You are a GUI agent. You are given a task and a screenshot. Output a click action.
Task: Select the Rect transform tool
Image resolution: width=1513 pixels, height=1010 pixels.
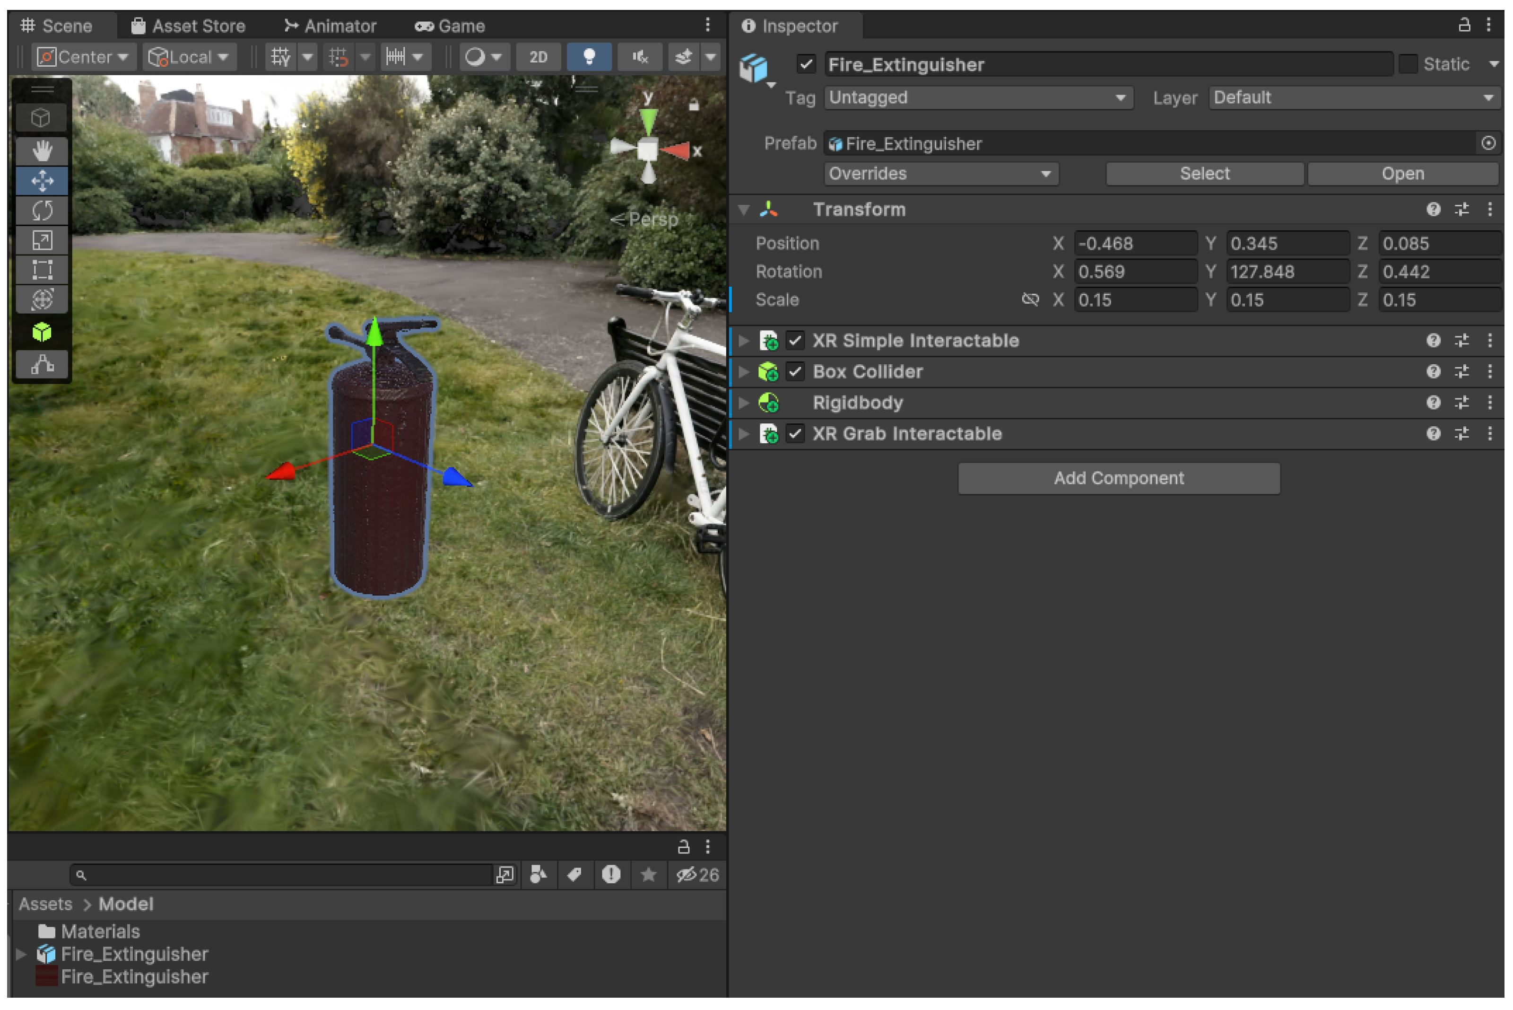[42, 270]
